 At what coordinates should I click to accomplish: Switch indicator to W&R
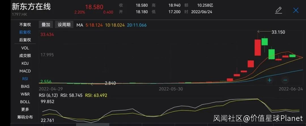pos(25,94)
